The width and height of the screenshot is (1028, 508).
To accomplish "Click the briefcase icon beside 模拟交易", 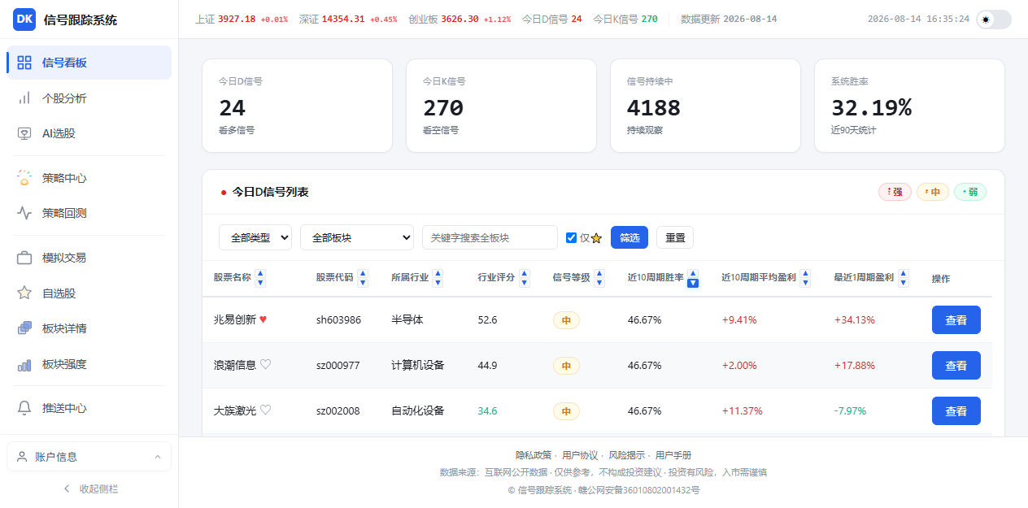I will point(24,258).
